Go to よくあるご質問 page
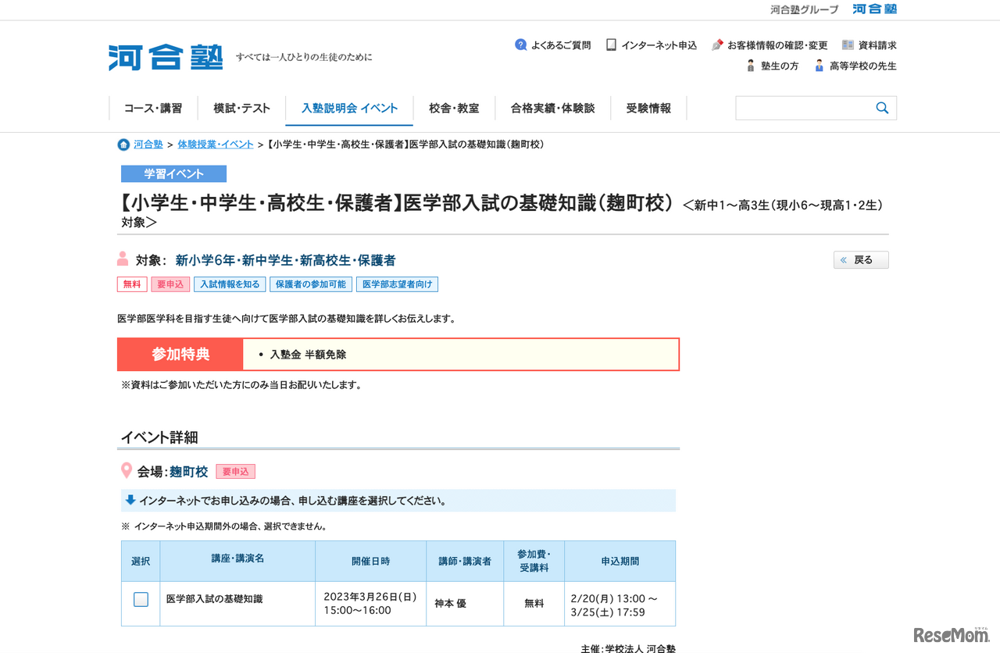Screen dimensions: 1000x653 coord(561,45)
